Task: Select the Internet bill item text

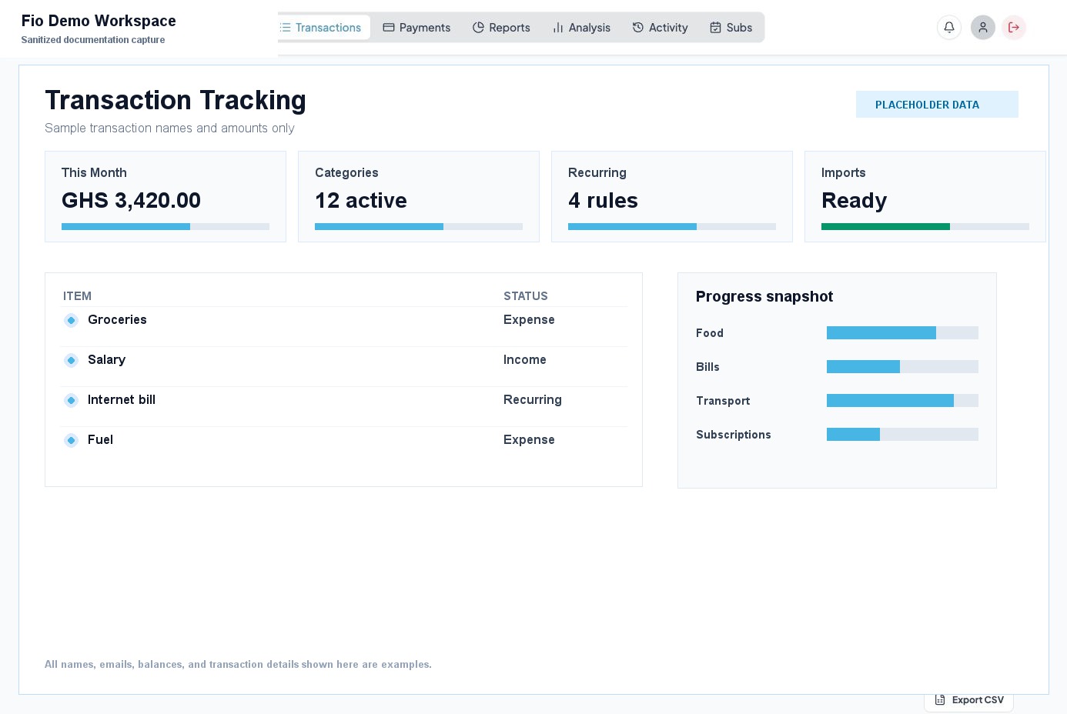Action: (x=122, y=400)
